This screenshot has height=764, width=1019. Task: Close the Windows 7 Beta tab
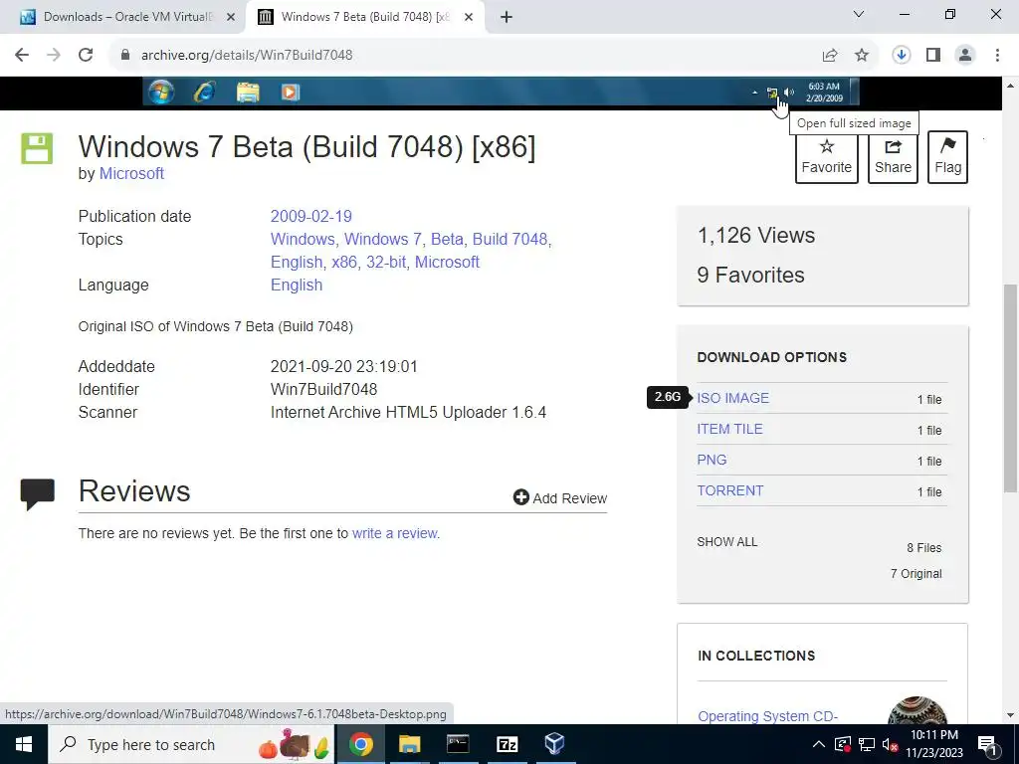click(469, 17)
